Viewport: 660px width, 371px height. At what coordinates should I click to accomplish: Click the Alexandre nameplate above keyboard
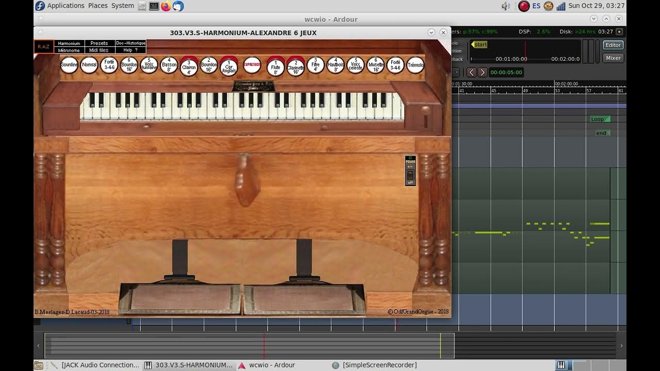pos(253,86)
